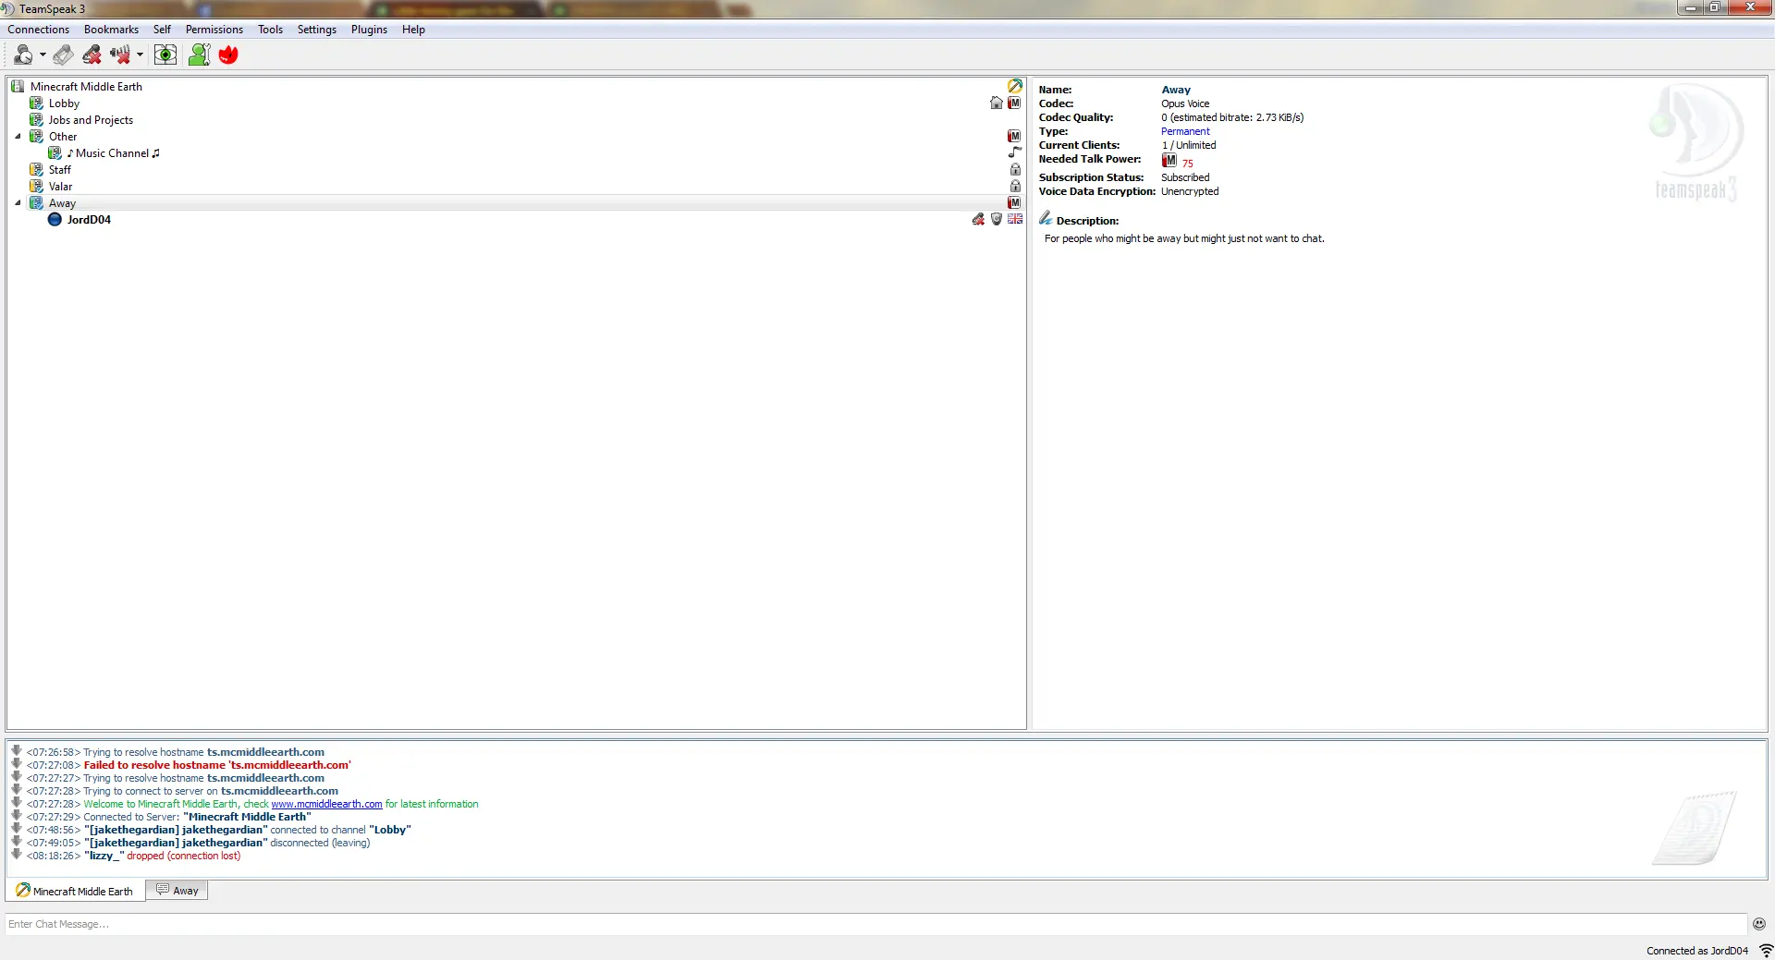Toggle Mute Speakers in the toolbar
The image size is (1775, 960).
(119, 55)
